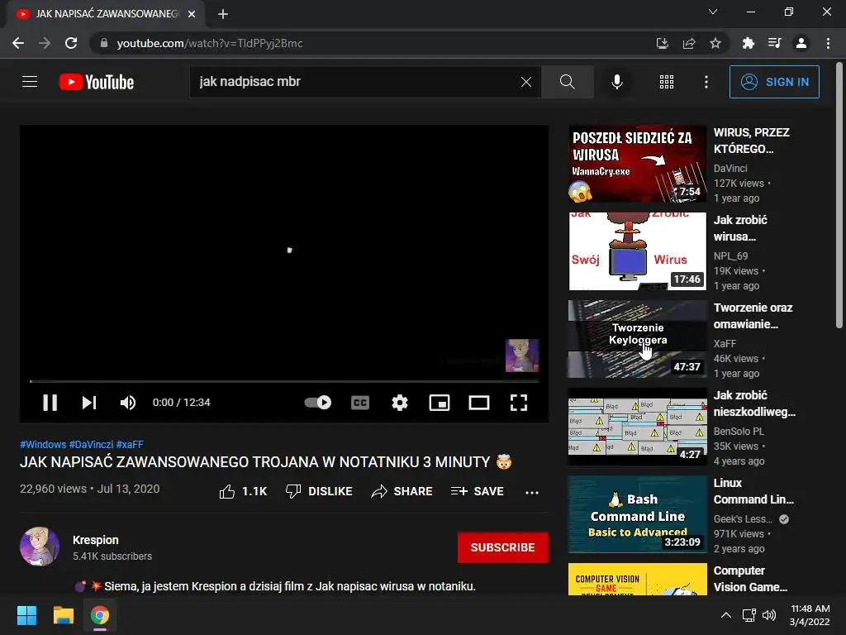Click the SIGN IN button
The width and height of the screenshot is (846, 635).
pos(774,82)
